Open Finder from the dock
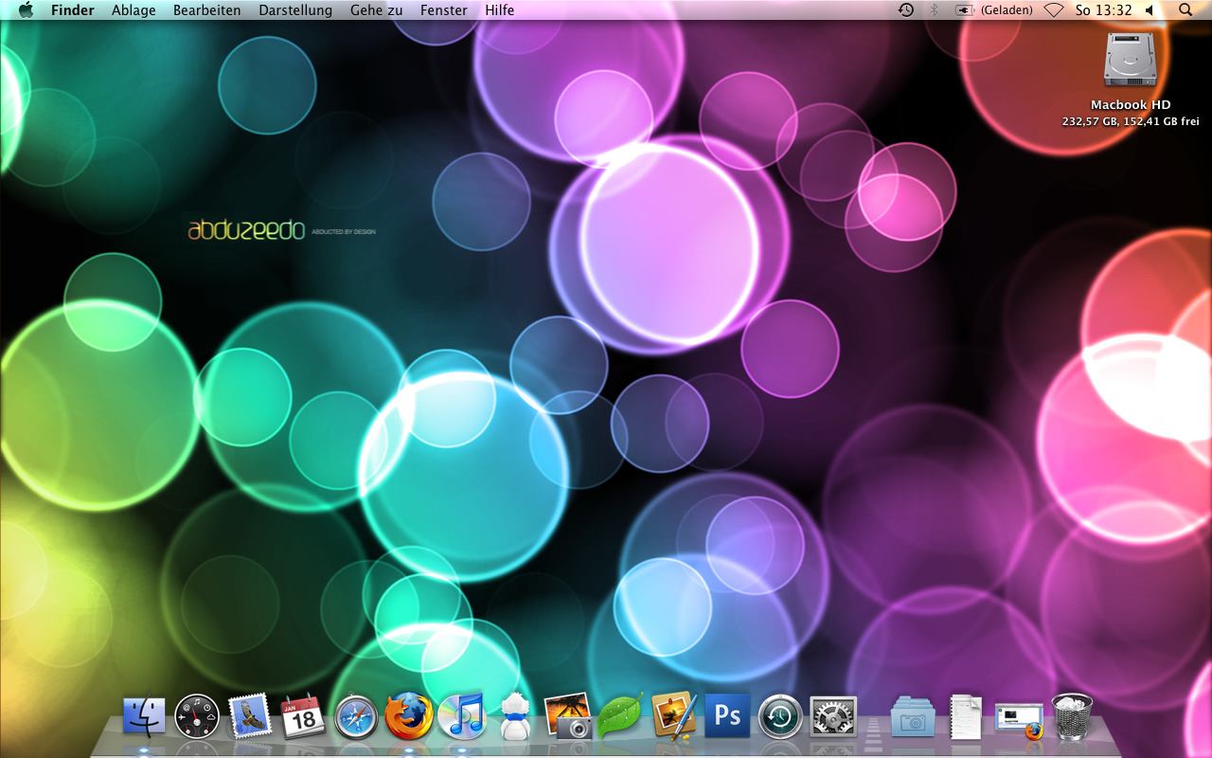 pos(144,717)
